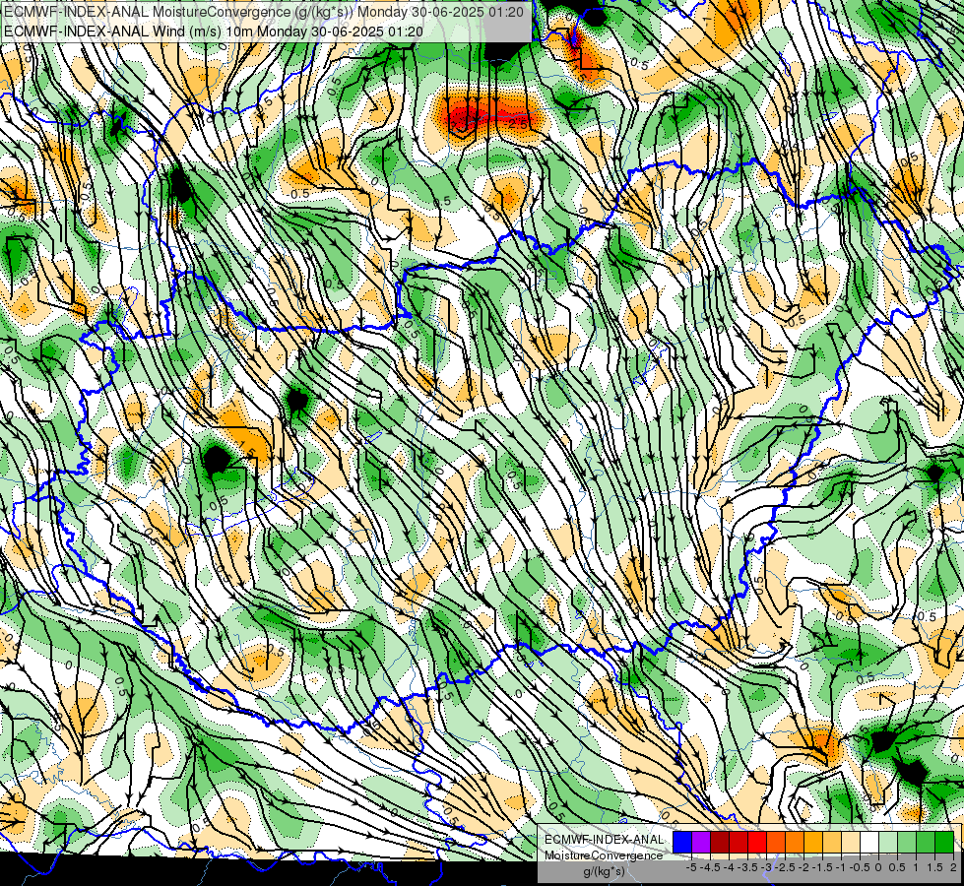Click the -0.5 tick label on the colorbar
This screenshot has height=886, width=964.
860,867
